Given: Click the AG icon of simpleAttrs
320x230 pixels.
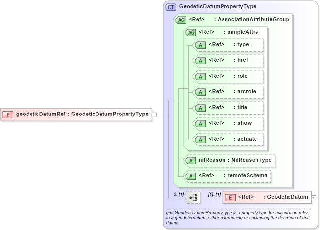Looking at the screenshot, I should [191, 32].
